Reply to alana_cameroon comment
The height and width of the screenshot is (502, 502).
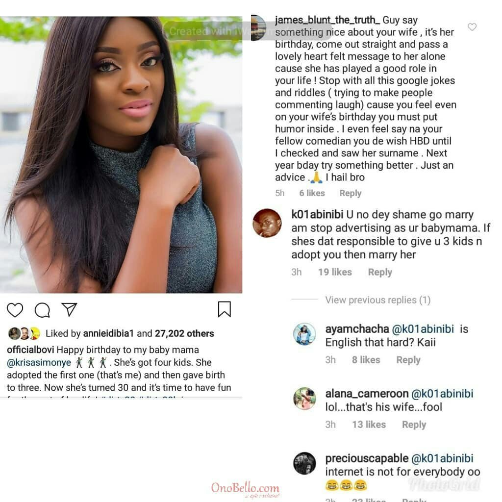click(x=414, y=425)
